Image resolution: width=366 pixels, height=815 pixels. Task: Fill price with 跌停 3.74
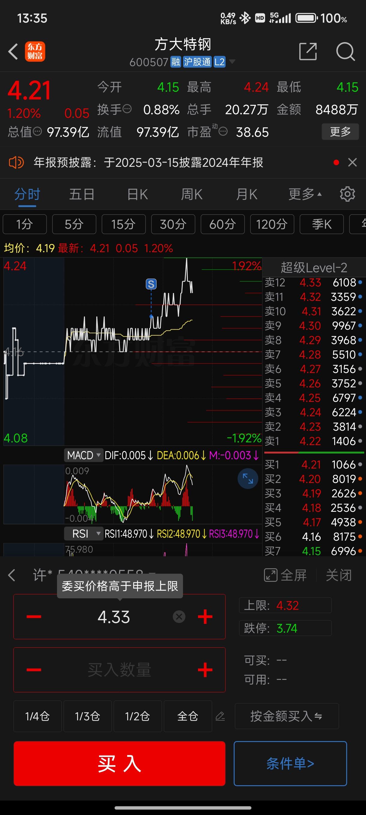285,628
